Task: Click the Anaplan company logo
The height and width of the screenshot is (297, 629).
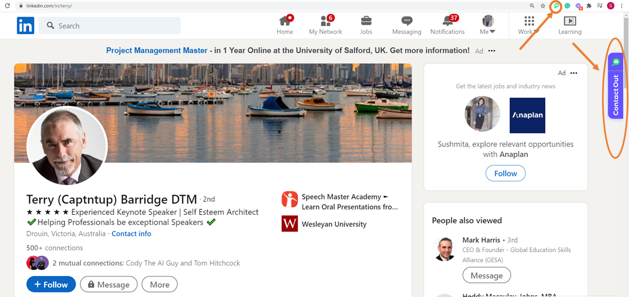Action: (x=527, y=115)
